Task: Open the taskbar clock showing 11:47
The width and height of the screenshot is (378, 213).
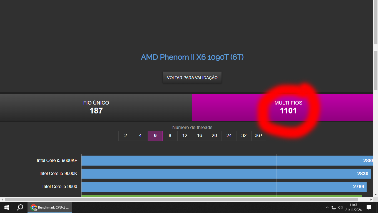Action: (x=354, y=207)
